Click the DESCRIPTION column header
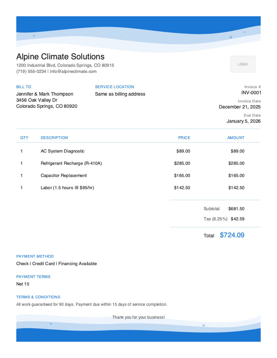The width and height of the screenshot is (277, 358). click(x=54, y=138)
